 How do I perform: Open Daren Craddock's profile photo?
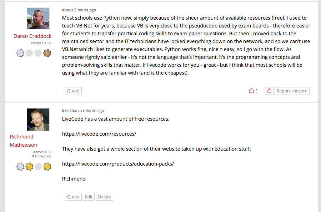38,19
